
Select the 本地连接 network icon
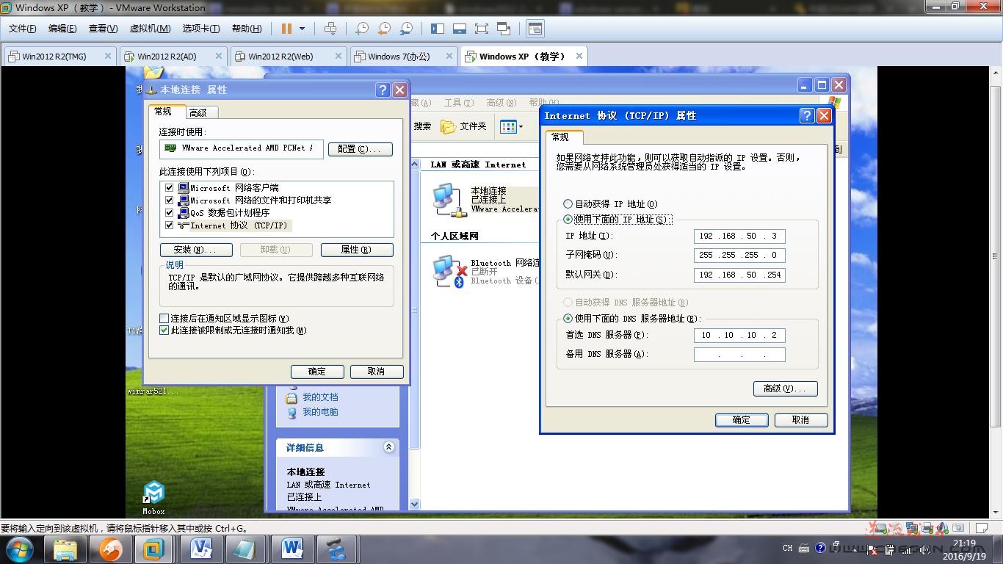point(449,199)
